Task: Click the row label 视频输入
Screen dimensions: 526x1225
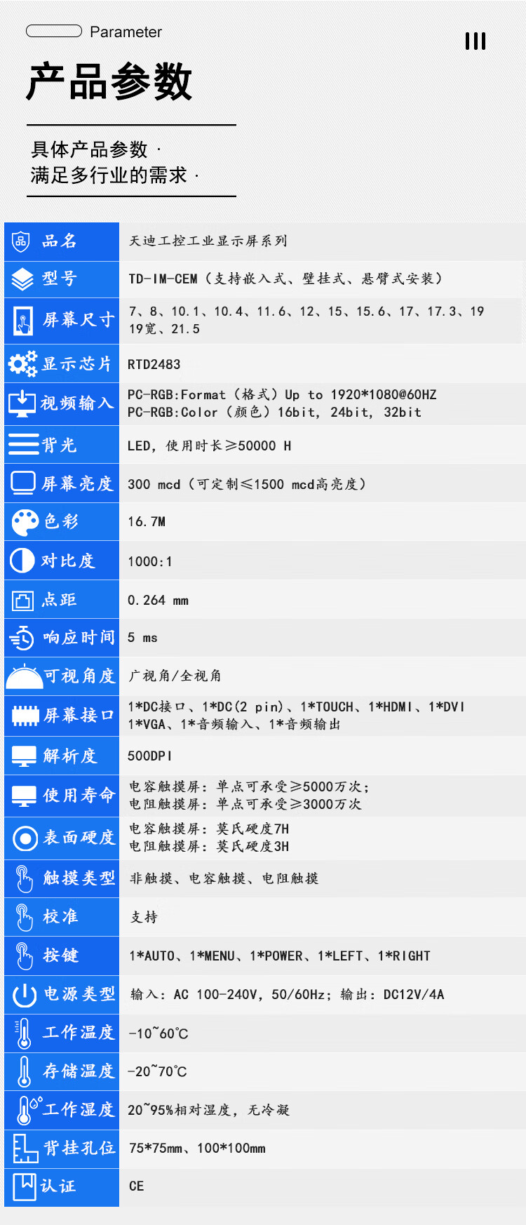Action: coord(77,403)
